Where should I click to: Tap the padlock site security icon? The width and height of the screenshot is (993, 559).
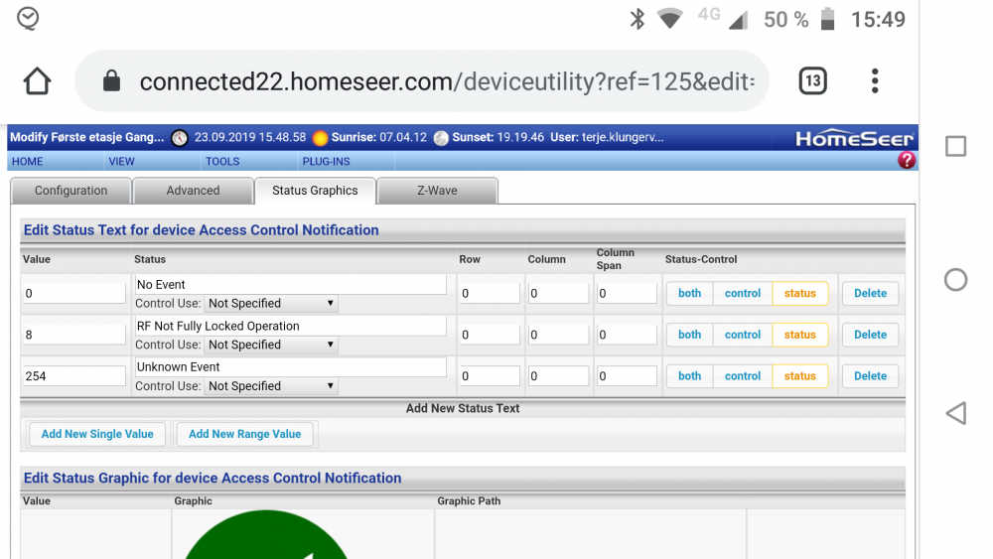[x=111, y=81]
